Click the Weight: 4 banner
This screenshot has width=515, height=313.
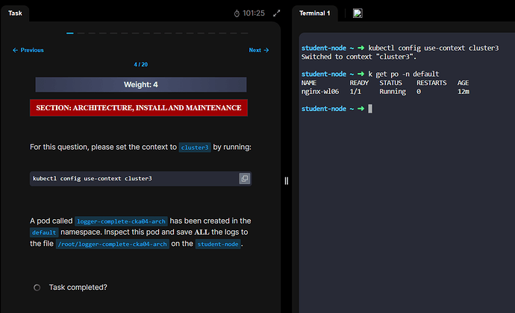(140, 85)
